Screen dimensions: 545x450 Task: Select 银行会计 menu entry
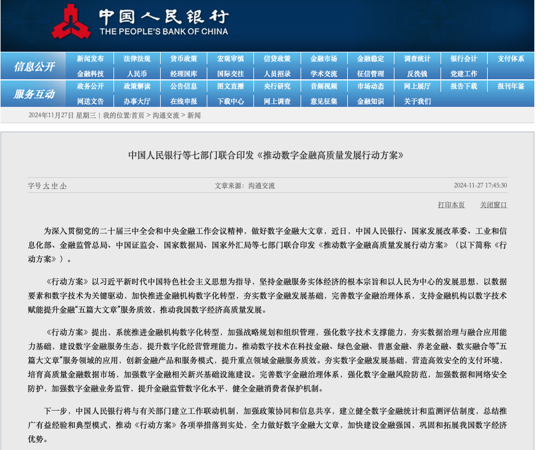click(x=464, y=59)
